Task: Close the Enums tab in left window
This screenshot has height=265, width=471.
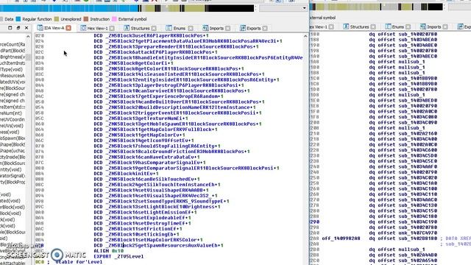Action: (191, 28)
